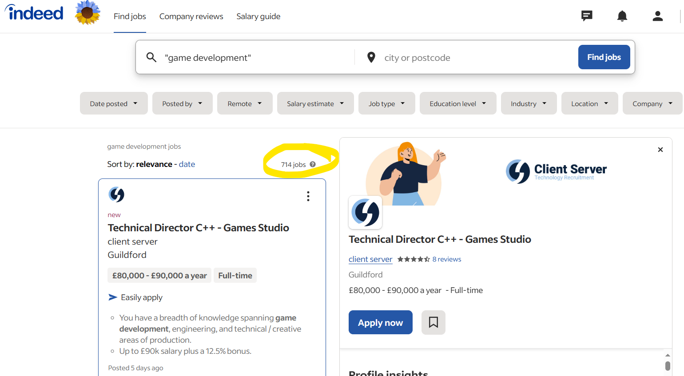Screen dimensions: 684x376
Task: Click the £80,000 - £90,000 a year tag
Action: click(x=159, y=275)
